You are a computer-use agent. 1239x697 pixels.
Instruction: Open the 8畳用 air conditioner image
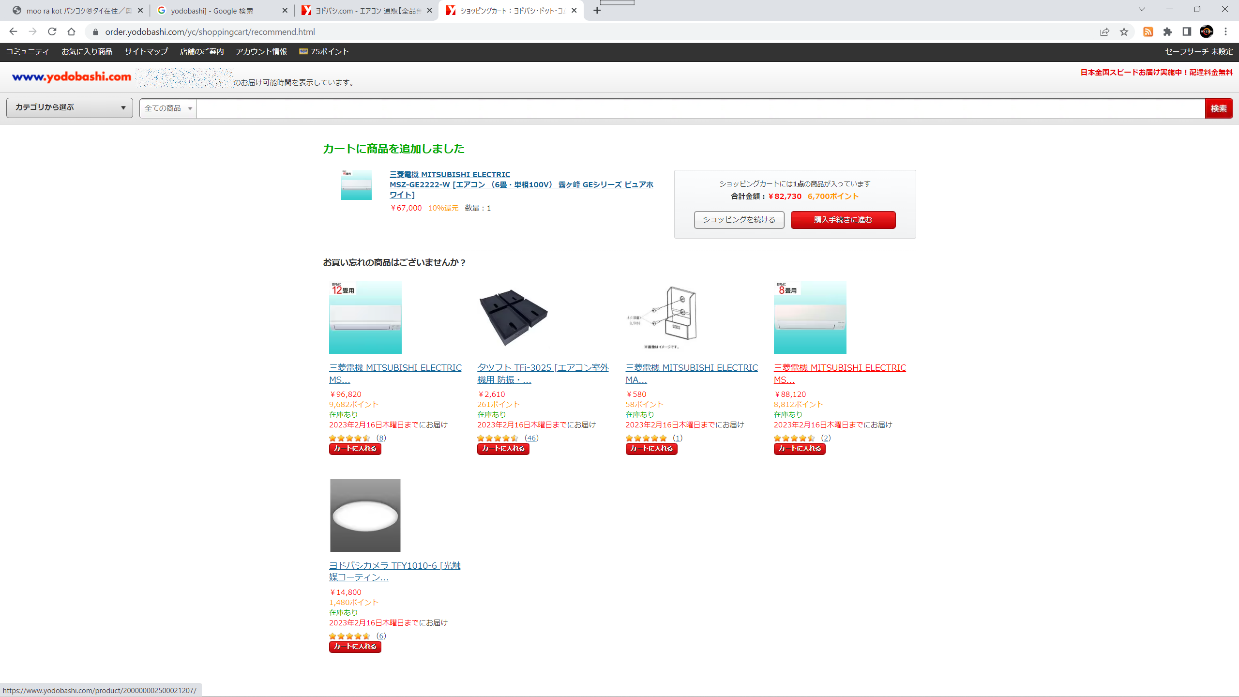point(810,318)
